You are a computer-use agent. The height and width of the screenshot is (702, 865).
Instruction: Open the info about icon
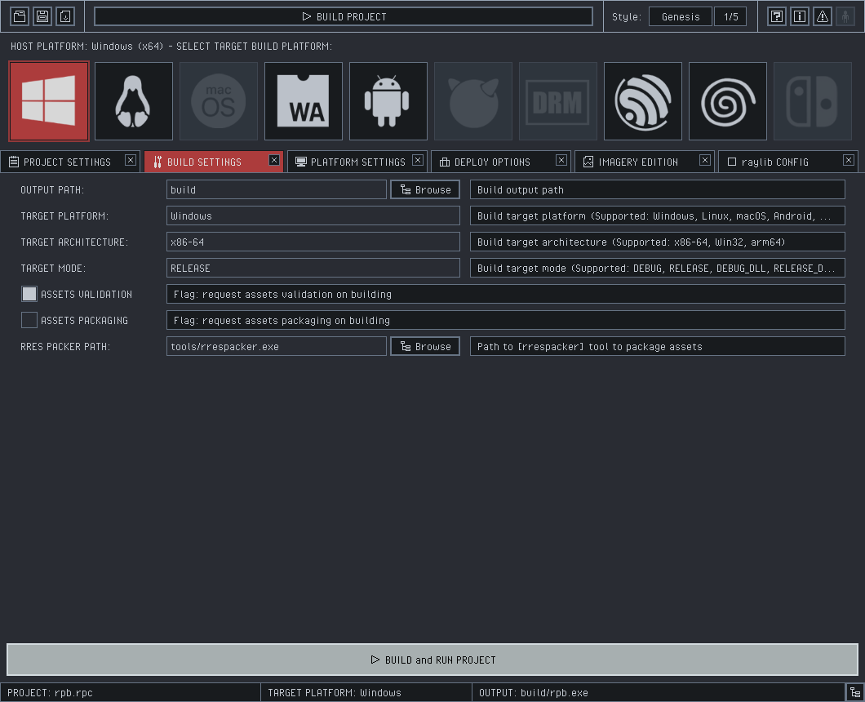pos(800,16)
